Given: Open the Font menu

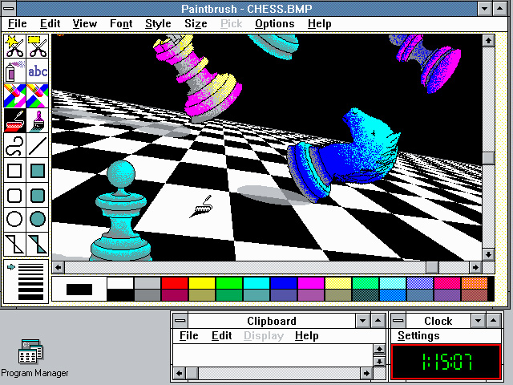Looking at the screenshot, I should [x=121, y=23].
